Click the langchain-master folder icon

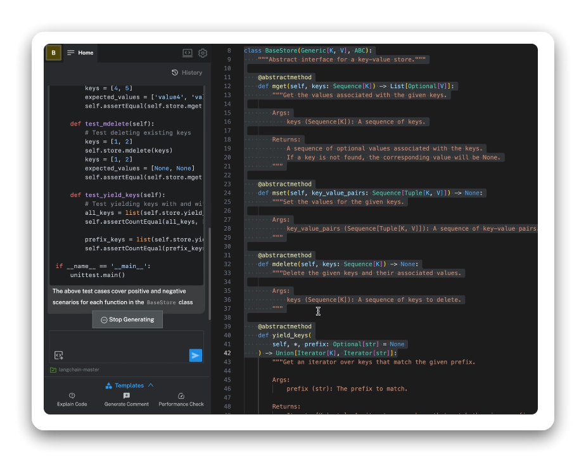coord(53,369)
